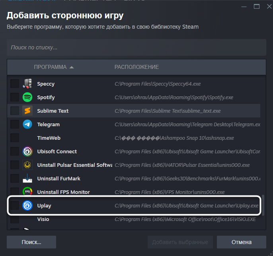
Task: Click the FPS Monitor uninstall icon
Action: [27, 192]
